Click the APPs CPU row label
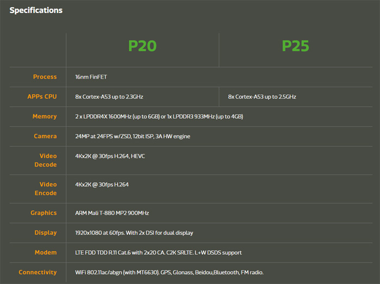Viewport: 380px width, 284px height. click(42, 96)
